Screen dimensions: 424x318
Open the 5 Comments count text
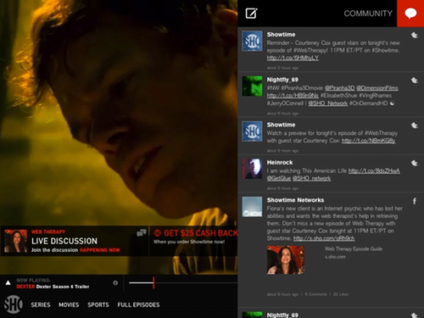(x=315, y=294)
